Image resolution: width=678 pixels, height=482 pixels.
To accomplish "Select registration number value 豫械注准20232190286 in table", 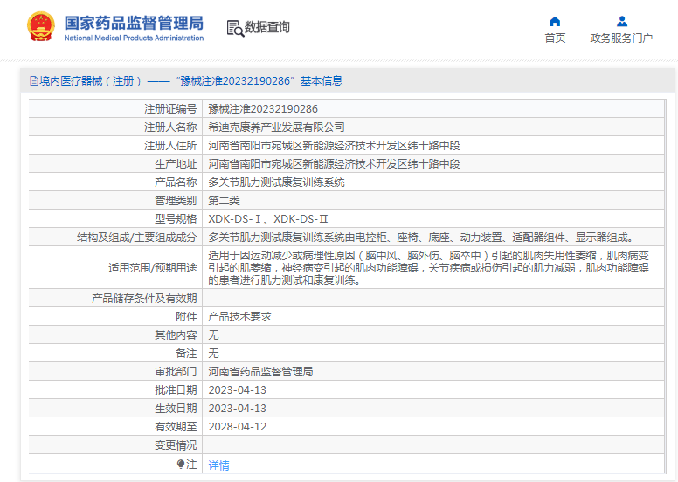I will [x=263, y=109].
